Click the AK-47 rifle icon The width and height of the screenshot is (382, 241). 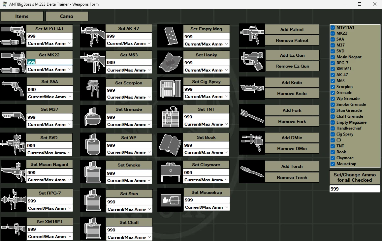(x=93, y=35)
